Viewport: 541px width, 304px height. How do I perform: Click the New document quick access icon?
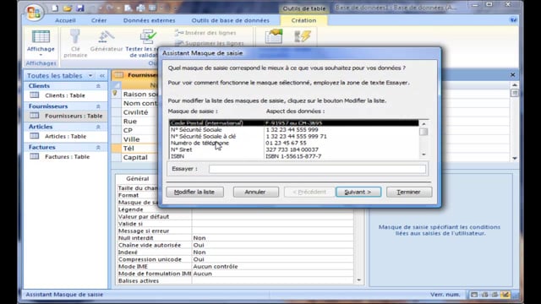pos(55,8)
